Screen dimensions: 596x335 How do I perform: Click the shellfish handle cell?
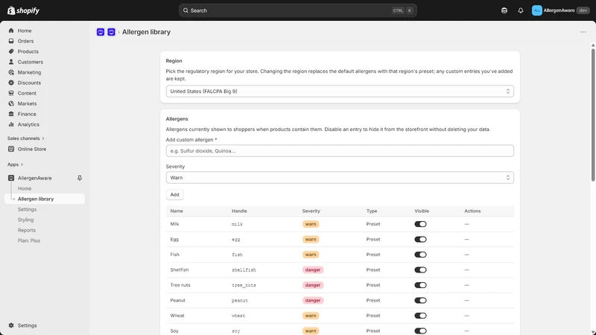pos(244,270)
